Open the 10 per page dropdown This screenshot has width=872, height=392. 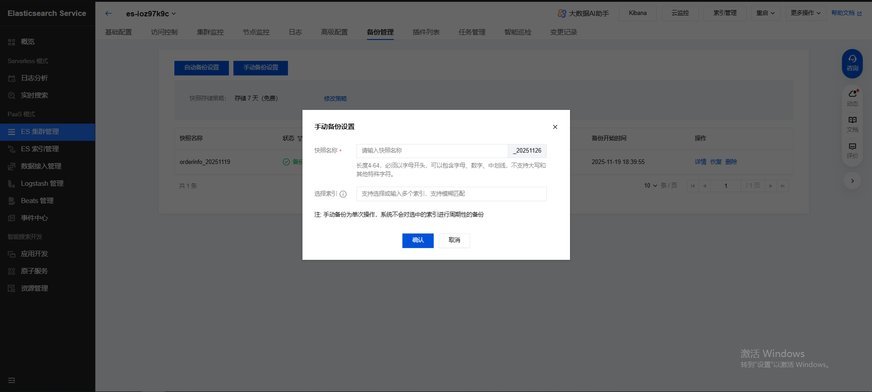click(x=650, y=186)
